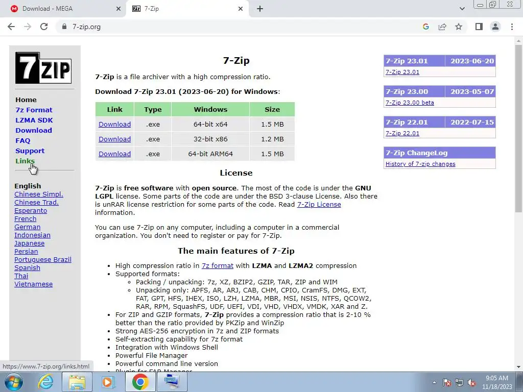Open the Chrome profile avatar
The image size is (523, 392).
tap(495, 27)
